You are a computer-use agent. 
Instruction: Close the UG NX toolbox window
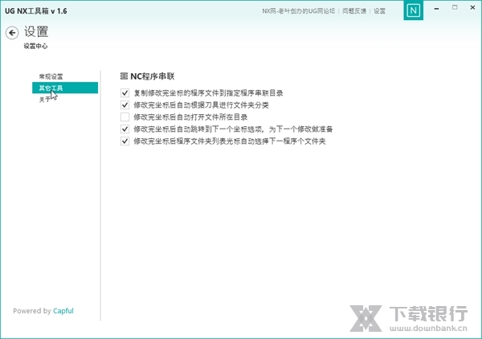[x=473, y=7]
